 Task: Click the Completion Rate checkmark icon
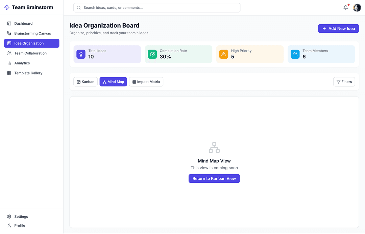pyautogui.click(x=152, y=54)
